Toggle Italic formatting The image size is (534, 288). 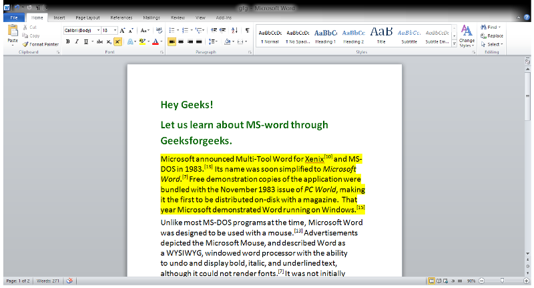(x=77, y=41)
